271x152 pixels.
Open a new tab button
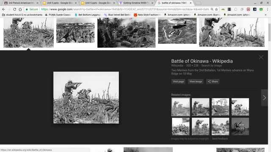[198, 3]
